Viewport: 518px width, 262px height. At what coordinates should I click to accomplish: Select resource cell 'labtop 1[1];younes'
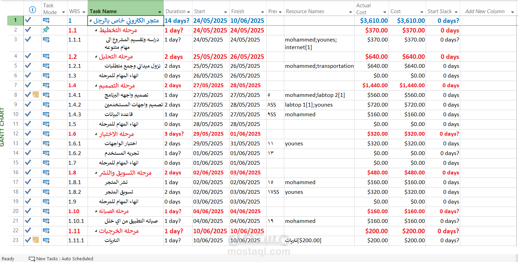coord(319,105)
